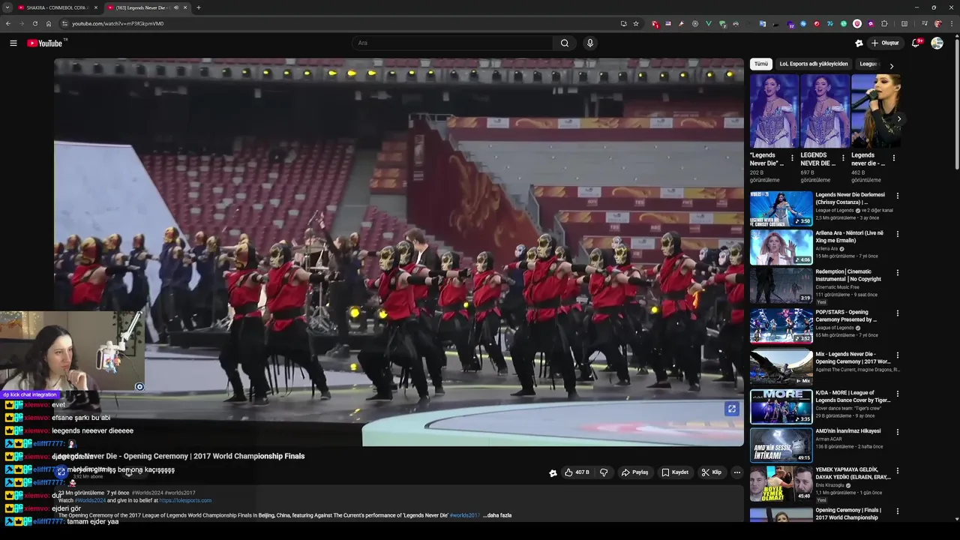This screenshot has width=960, height=540.
Task: Click the #Worlds2024 hashtag in description
Action: (90, 500)
